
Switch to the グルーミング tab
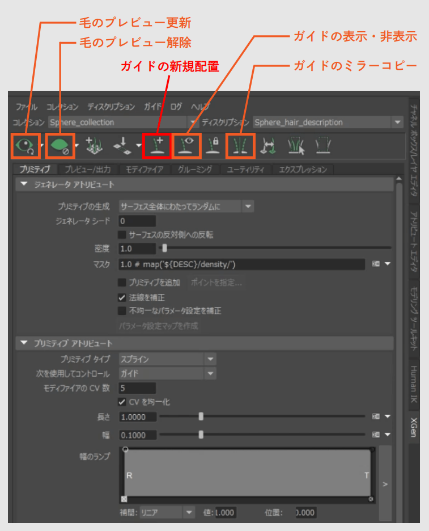194,170
